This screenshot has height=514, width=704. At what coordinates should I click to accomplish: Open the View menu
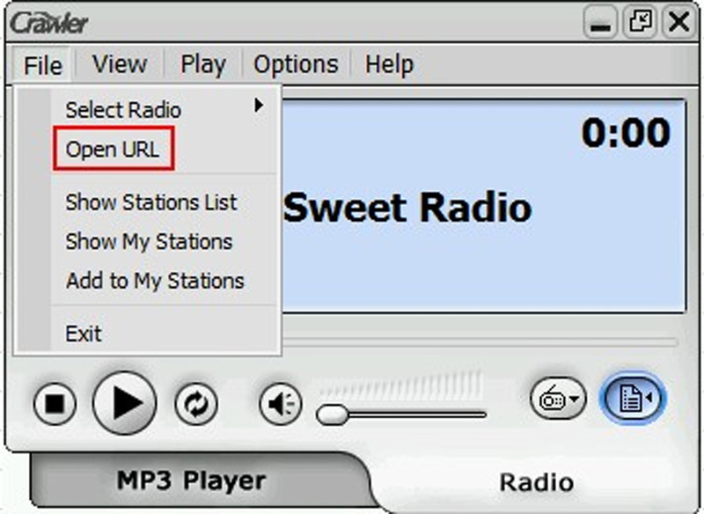click(x=120, y=64)
